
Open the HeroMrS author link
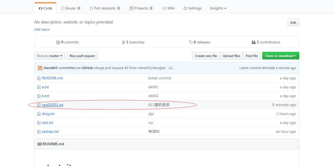click(51, 68)
